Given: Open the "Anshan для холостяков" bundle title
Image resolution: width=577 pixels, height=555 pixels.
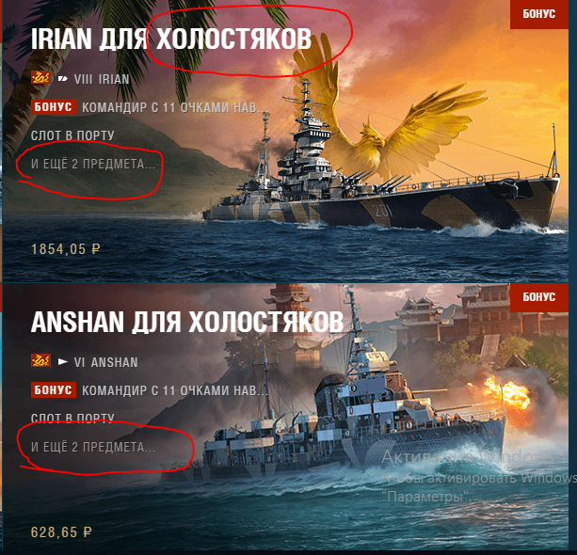Looking at the screenshot, I should pos(187,322).
